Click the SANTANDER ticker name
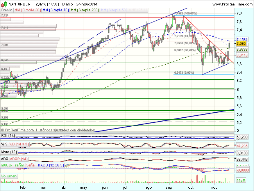Image resolution: width=254 pixels, height=191 pixels. point(20,4)
